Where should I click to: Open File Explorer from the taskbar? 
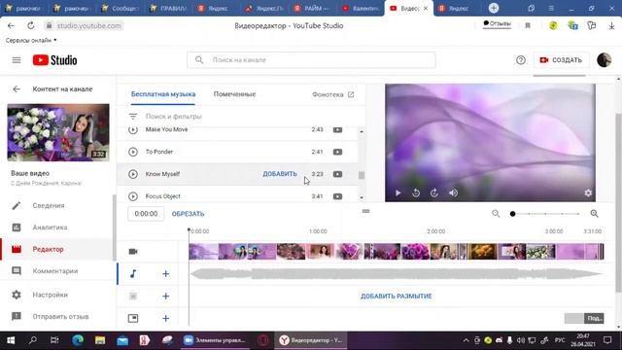pos(99,340)
